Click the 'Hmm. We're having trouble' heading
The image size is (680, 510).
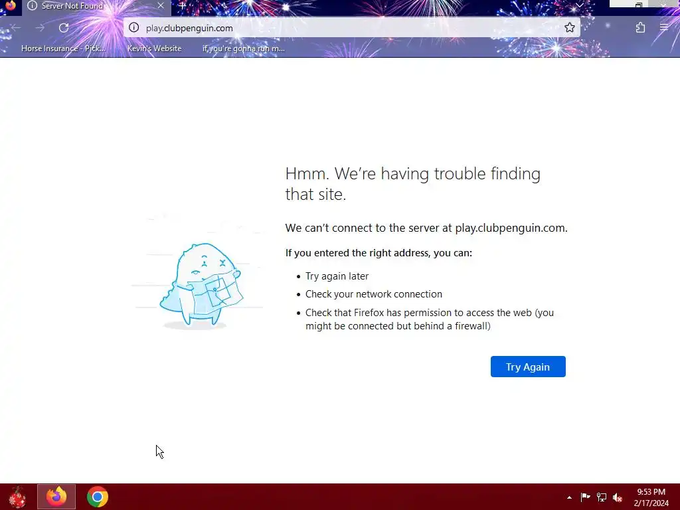click(412, 184)
